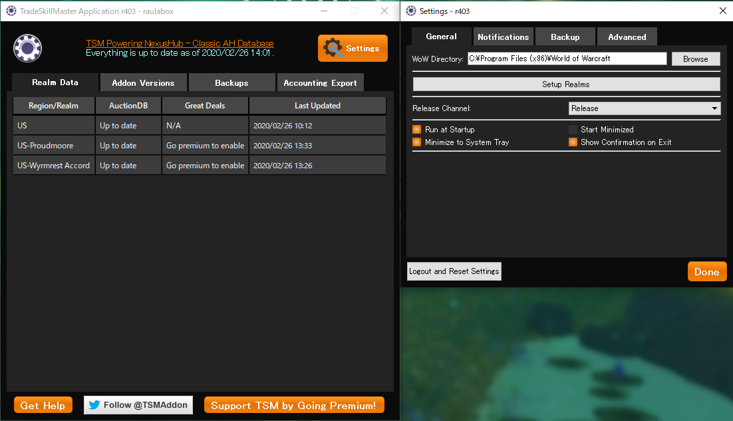Switch to the Addon Versions tab
This screenshot has height=421, width=733.
143,82
